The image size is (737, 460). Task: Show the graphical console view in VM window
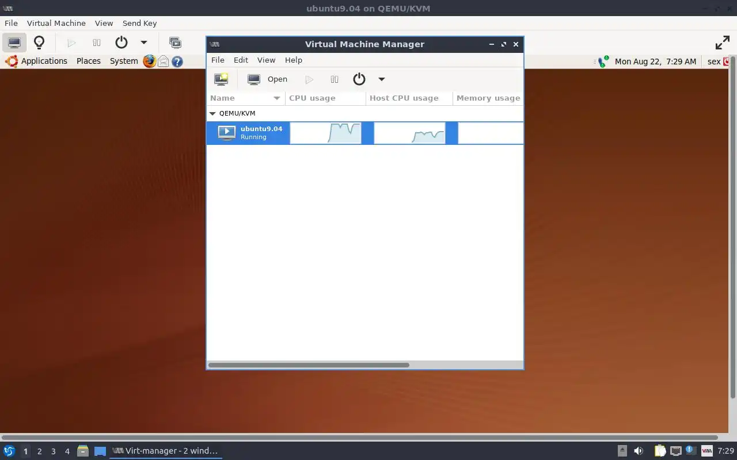point(14,43)
